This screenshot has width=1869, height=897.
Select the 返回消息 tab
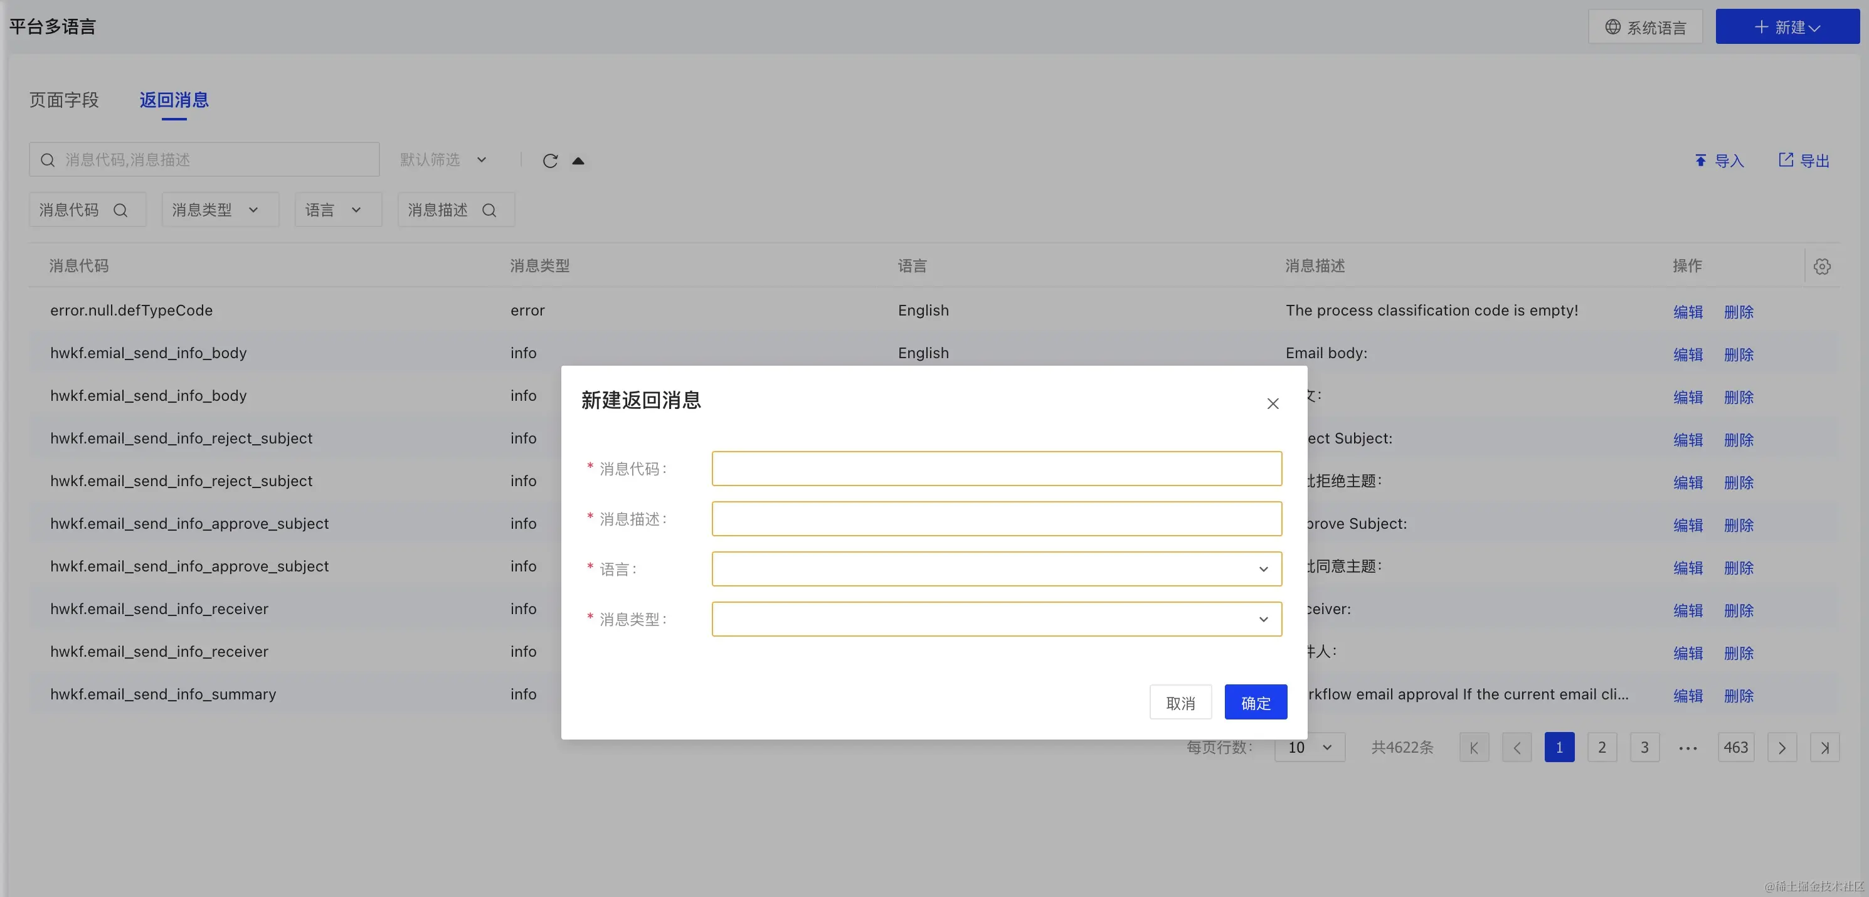174,100
